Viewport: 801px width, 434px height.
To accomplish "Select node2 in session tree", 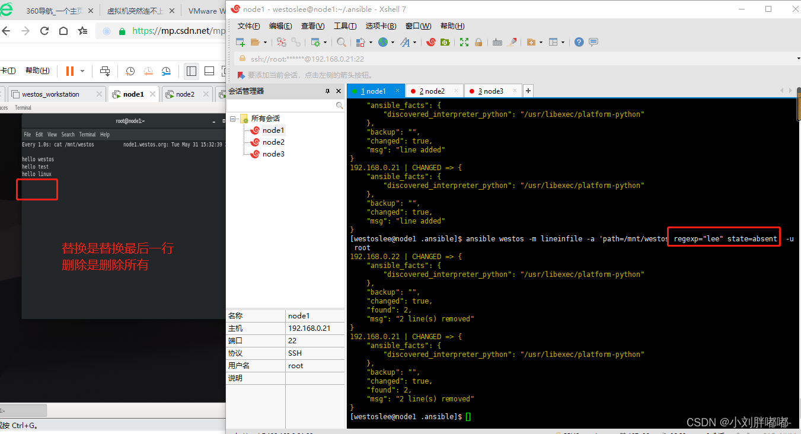I will (273, 142).
